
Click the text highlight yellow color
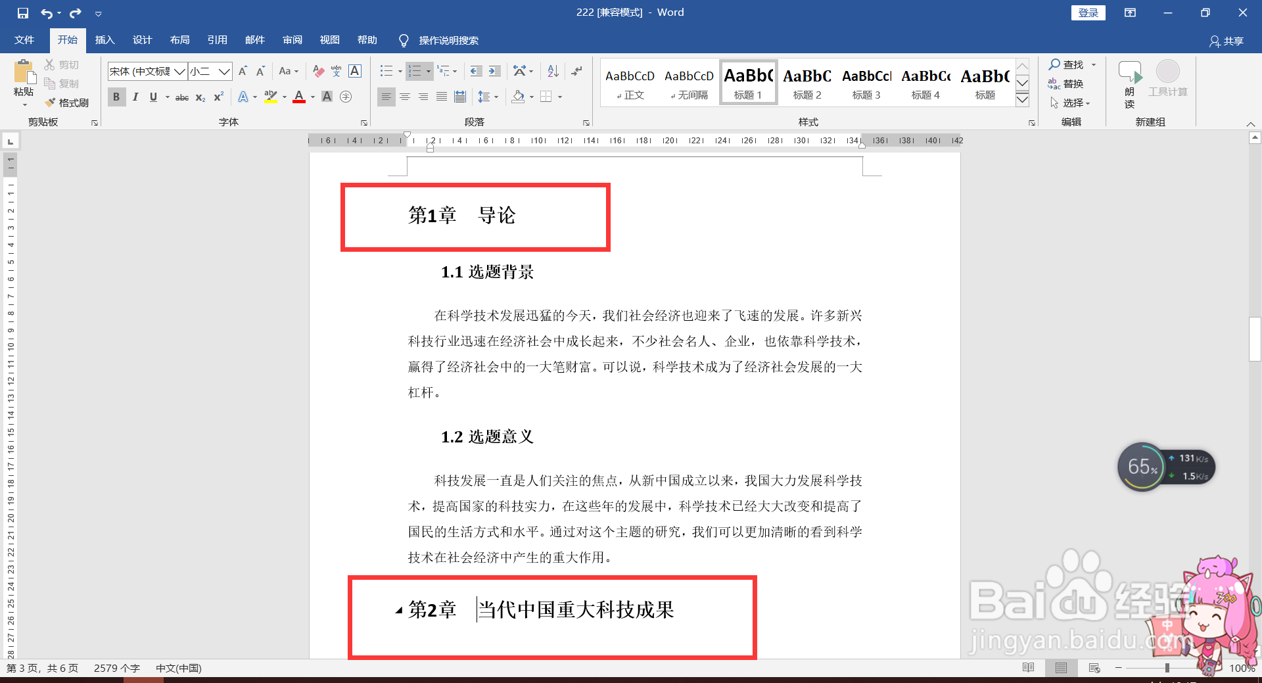pyautogui.click(x=270, y=97)
